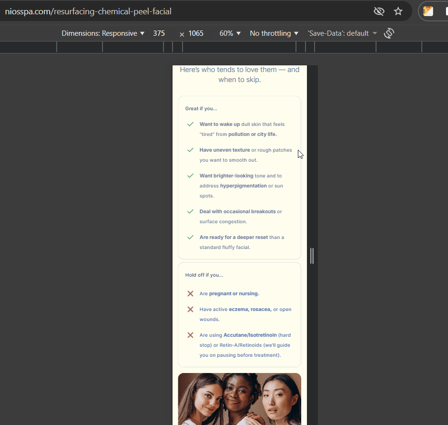Open the No throttling dropdown
Viewport: 448px width, 425px height.
click(274, 33)
